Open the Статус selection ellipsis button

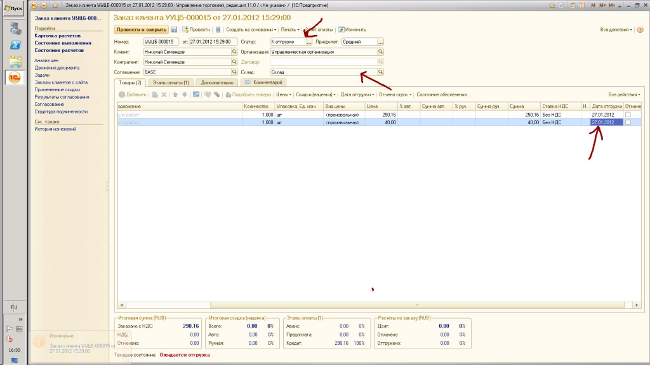click(309, 42)
